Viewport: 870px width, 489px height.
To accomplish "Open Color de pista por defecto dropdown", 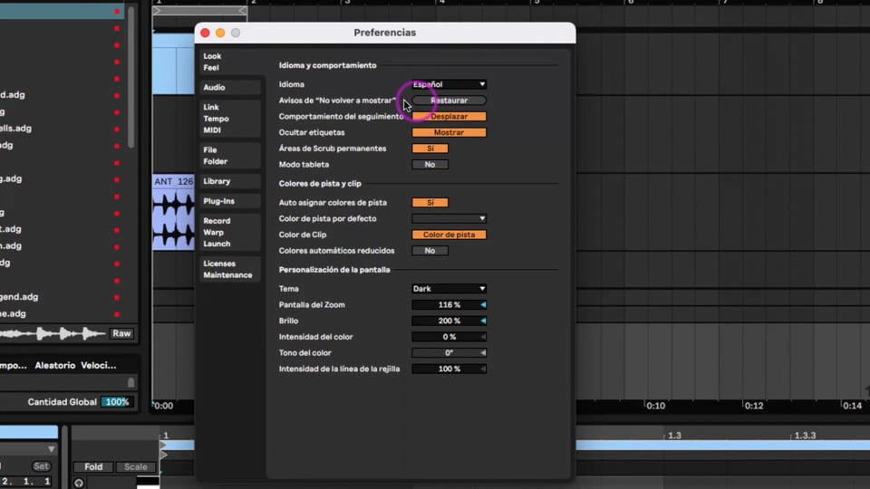I will [449, 218].
